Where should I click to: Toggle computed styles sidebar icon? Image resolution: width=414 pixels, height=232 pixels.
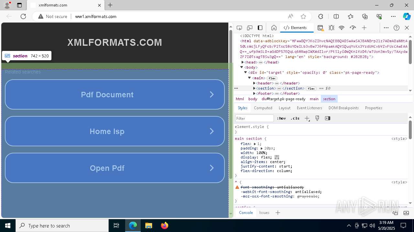328,118
